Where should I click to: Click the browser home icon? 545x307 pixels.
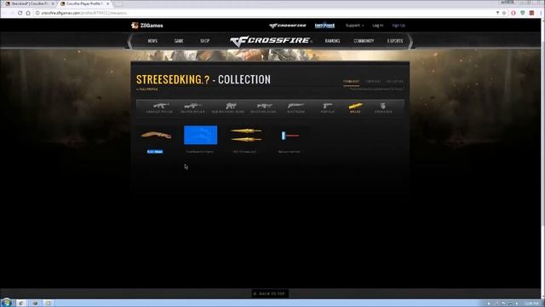tap(28, 13)
